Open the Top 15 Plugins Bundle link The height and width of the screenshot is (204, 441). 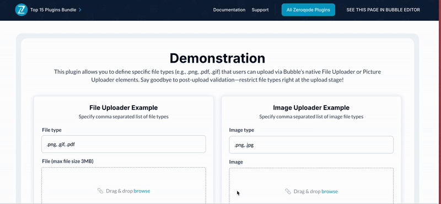point(53,10)
